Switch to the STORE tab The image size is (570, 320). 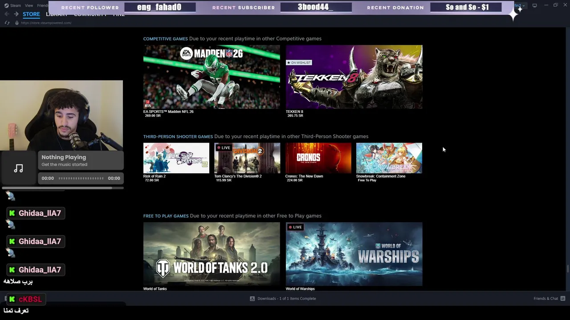31,14
